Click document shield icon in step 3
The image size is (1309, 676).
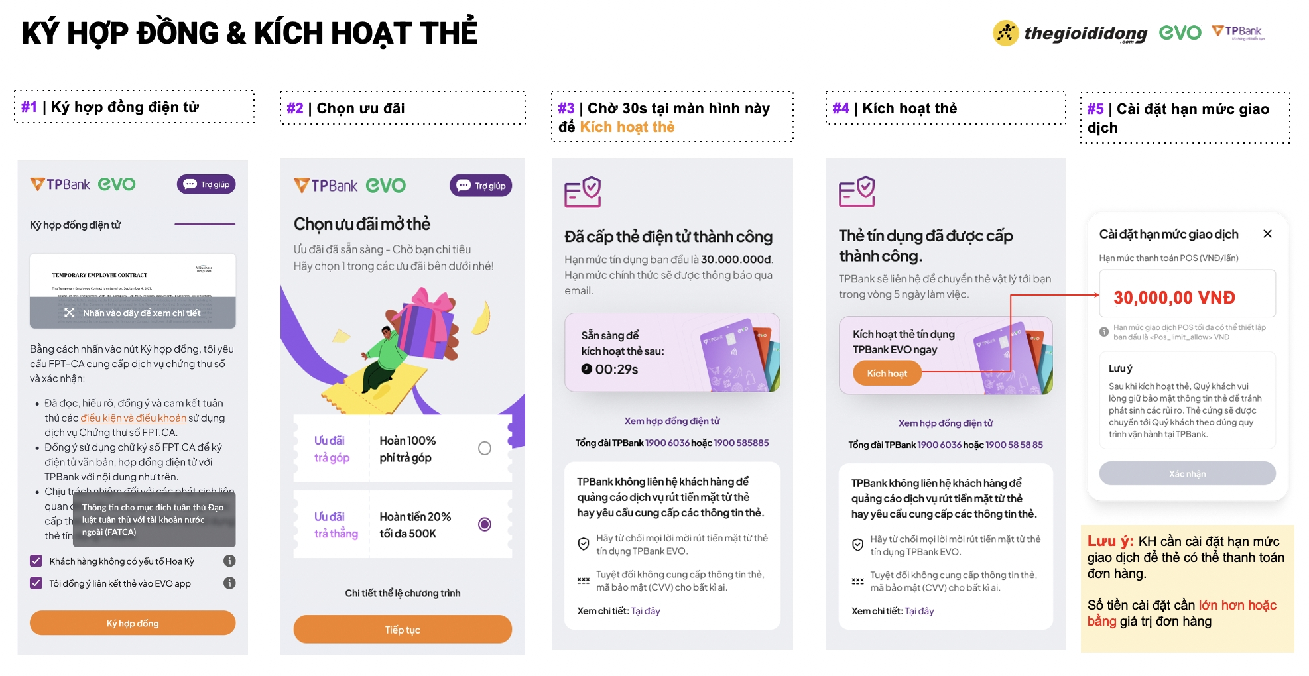click(x=582, y=192)
